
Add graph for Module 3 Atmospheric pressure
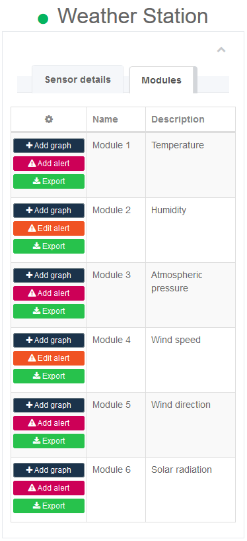pos(49,275)
